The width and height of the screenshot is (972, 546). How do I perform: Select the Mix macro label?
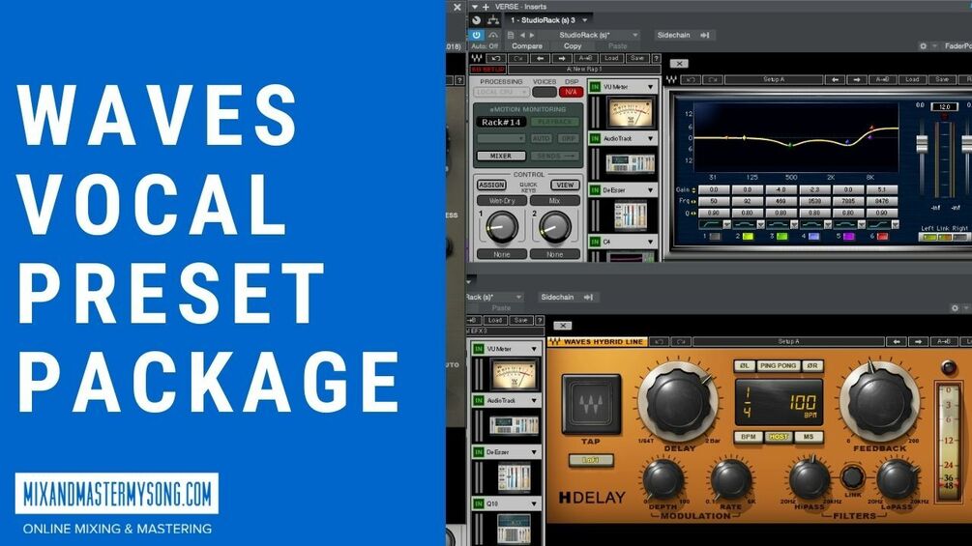pyautogui.click(x=555, y=201)
